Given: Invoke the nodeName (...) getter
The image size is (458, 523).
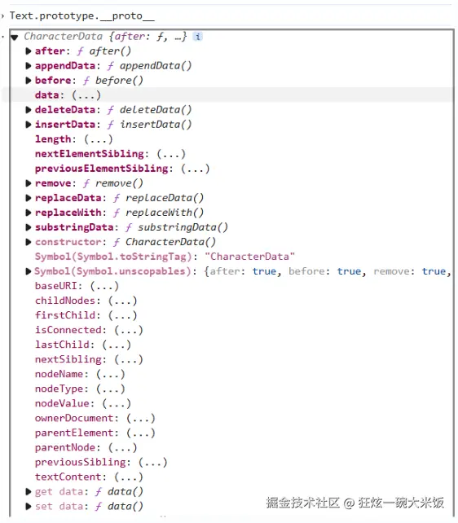Looking at the screenshot, I should coord(110,374).
